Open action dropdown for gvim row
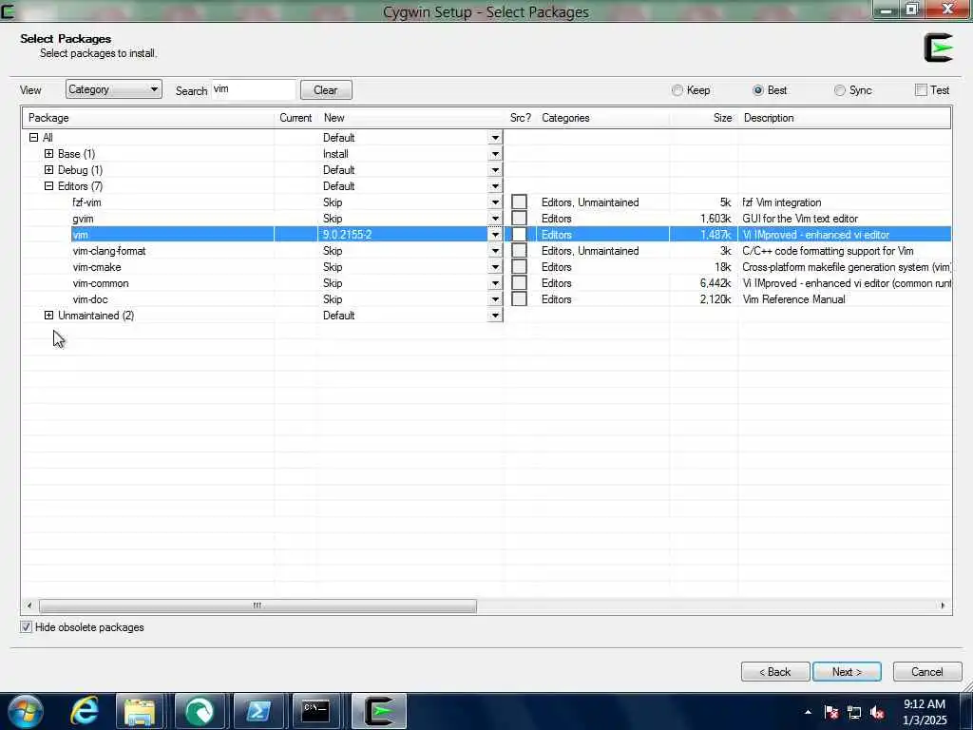The width and height of the screenshot is (973, 730). (x=494, y=219)
